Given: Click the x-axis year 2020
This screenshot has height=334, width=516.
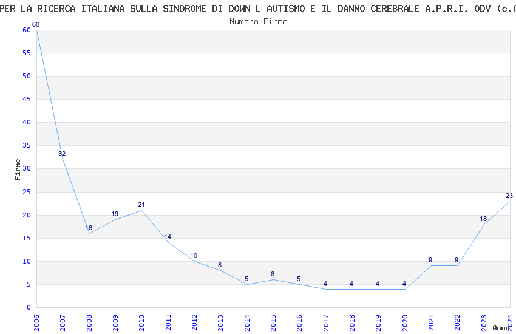Looking at the screenshot, I should tap(405, 322).
